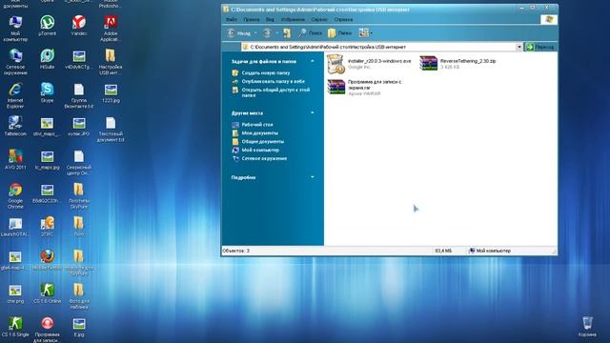Click inside the address bar path field
The height and width of the screenshot is (343, 610).
(x=378, y=47)
